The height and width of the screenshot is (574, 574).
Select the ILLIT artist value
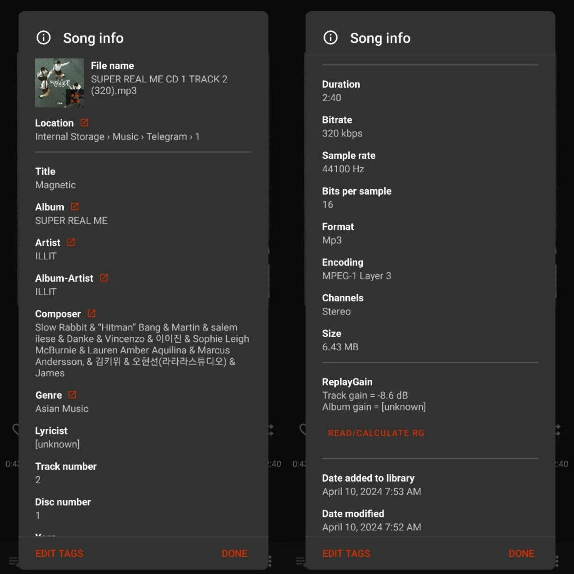(46, 256)
